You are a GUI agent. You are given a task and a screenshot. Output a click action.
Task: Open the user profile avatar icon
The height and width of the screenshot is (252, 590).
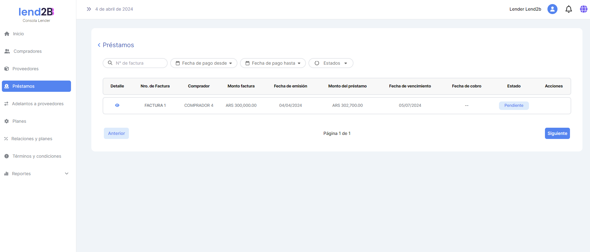click(552, 9)
